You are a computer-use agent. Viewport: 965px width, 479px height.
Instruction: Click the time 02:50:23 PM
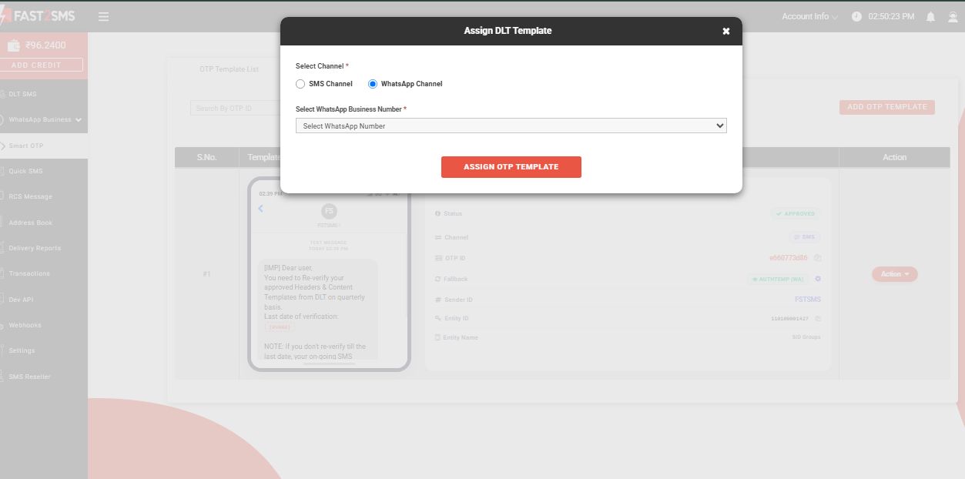891,16
